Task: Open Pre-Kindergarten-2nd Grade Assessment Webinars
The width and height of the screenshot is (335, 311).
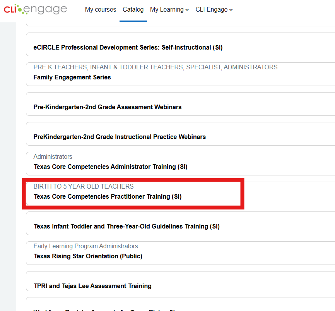Action: pyautogui.click(x=108, y=107)
